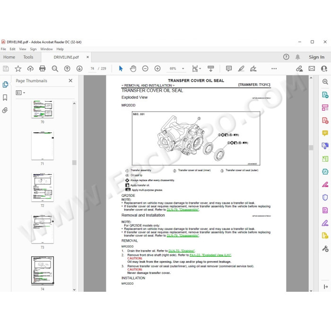Image resolution: width=331 pixels, height=331 pixels.
Task: Click the Sign In button
Action: [x=316, y=57]
